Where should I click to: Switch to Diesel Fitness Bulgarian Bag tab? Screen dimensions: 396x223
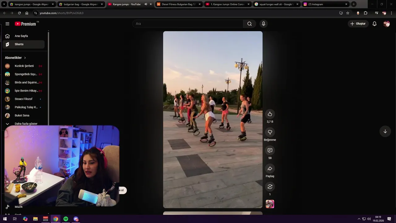click(x=179, y=4)
